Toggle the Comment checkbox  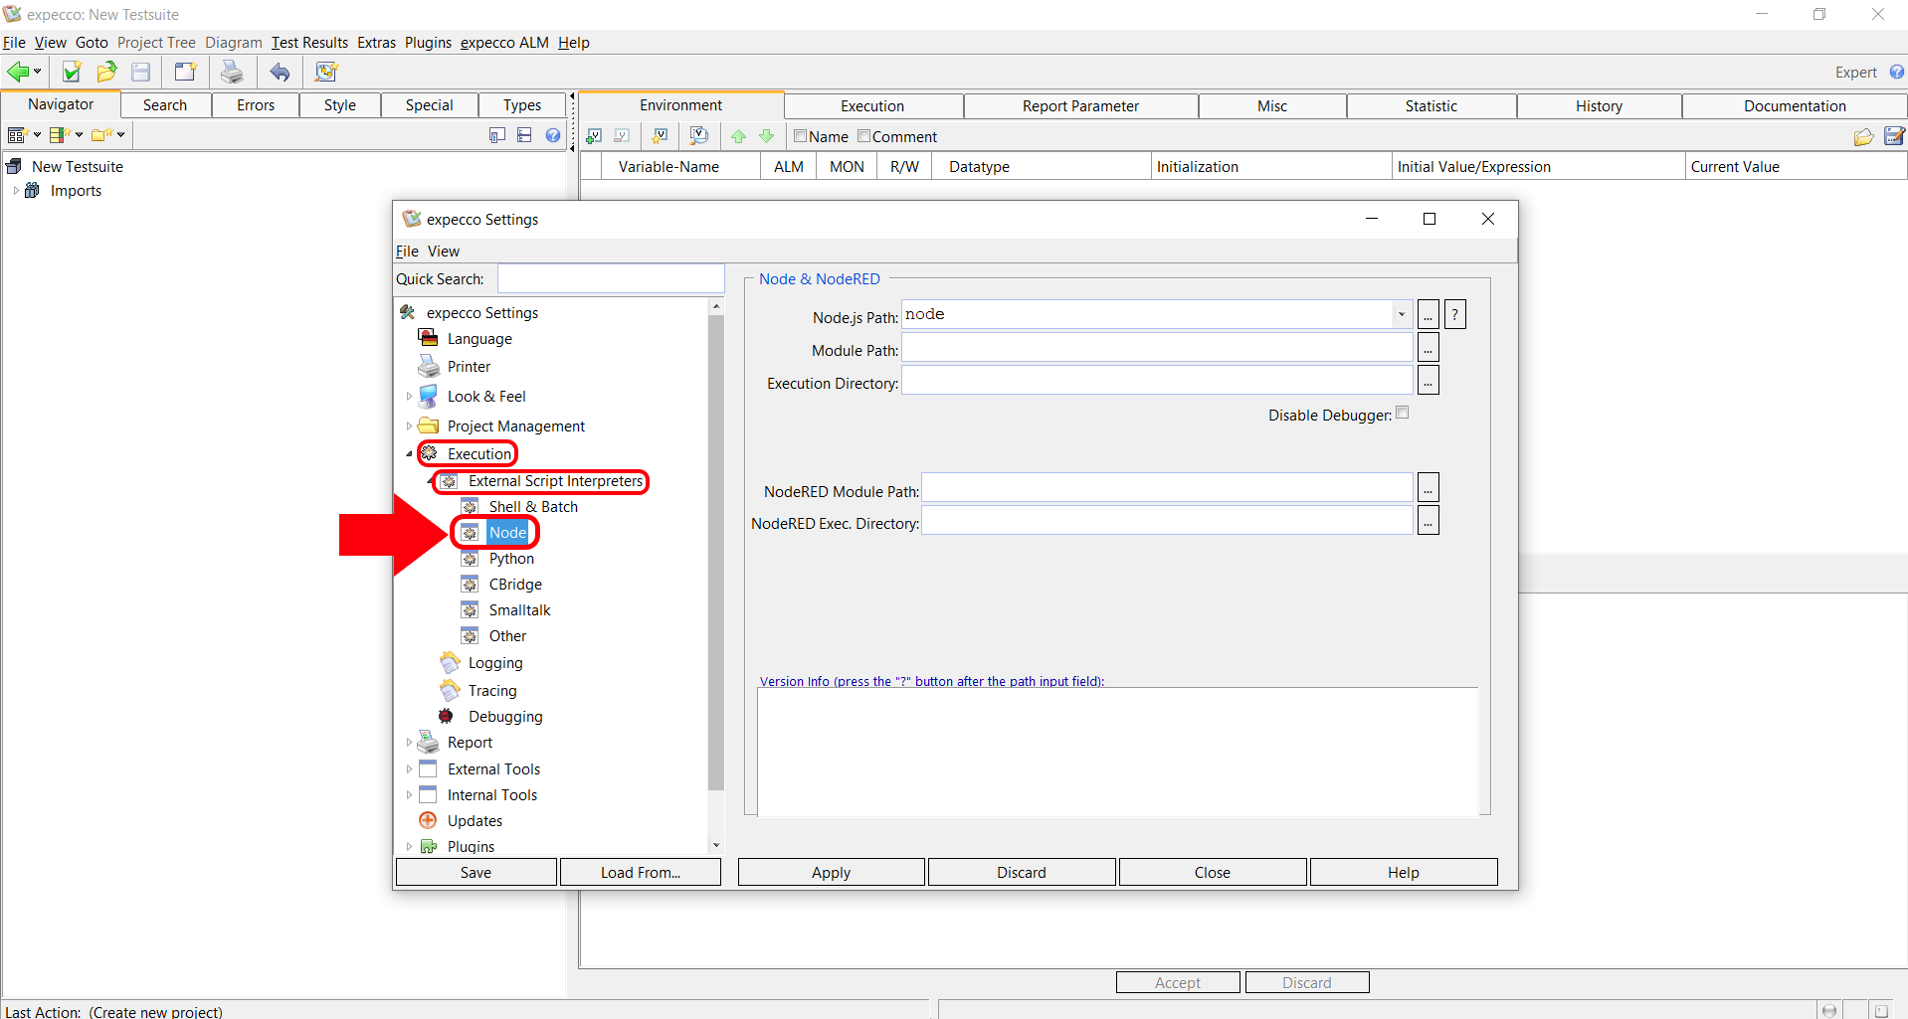863,136
